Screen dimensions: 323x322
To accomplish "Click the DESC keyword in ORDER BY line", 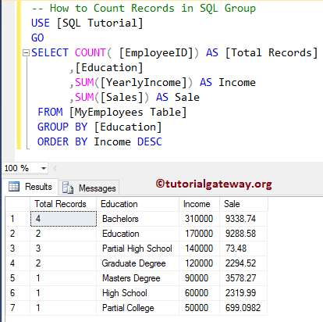I will coord(150,141).
